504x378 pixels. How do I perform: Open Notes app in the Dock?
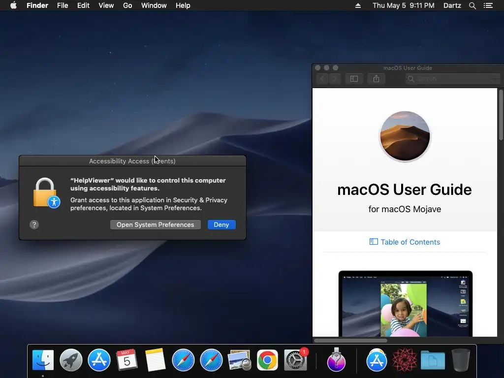[x=155, y=360]
